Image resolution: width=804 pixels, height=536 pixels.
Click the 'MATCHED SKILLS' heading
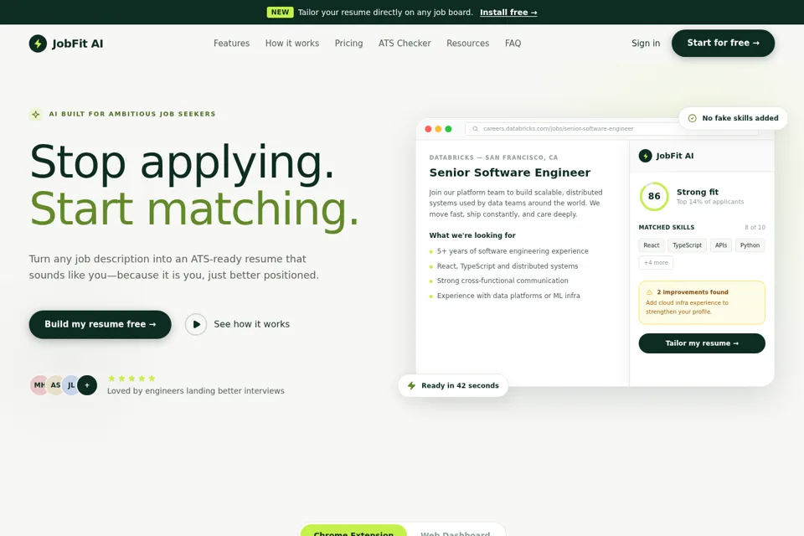[x=666, y=227]
